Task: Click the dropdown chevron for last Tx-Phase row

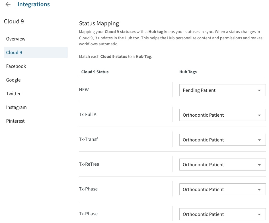Action: [x=259, y=214]
